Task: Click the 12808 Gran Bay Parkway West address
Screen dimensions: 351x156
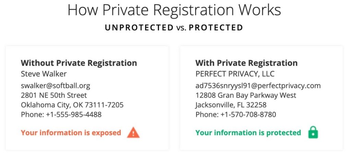Action: [246, 95]
